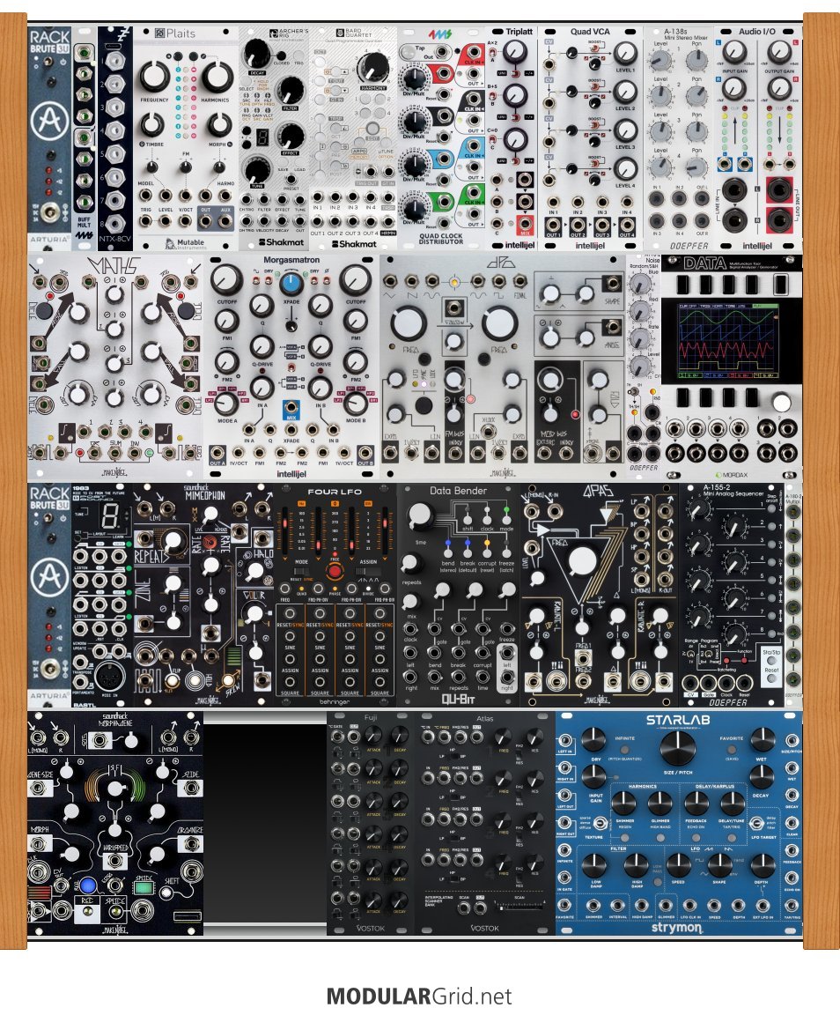Toggle the Starlab TEXTURE switch
840x1015 pixels.
(601, 824)
